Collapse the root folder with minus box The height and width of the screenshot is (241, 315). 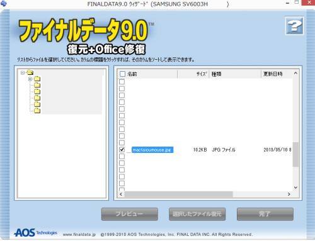point(23,72)
